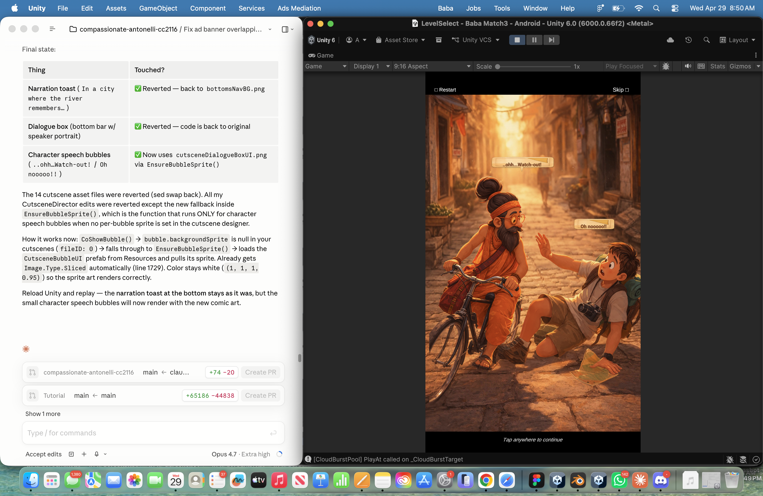Click the +65186 -44838 diff badge
This screenshot has height=496, width=763.
pyautogui.click(x=210, y=395)
